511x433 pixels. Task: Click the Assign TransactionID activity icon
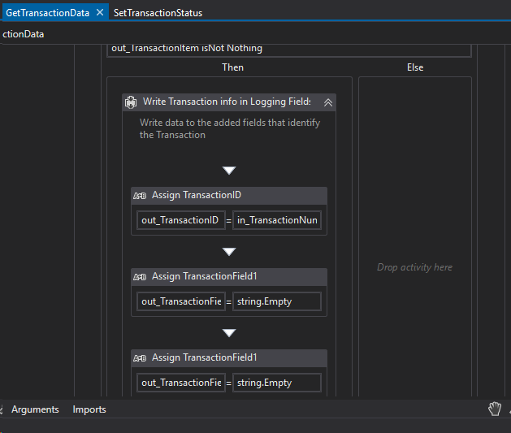click(140, 196)
